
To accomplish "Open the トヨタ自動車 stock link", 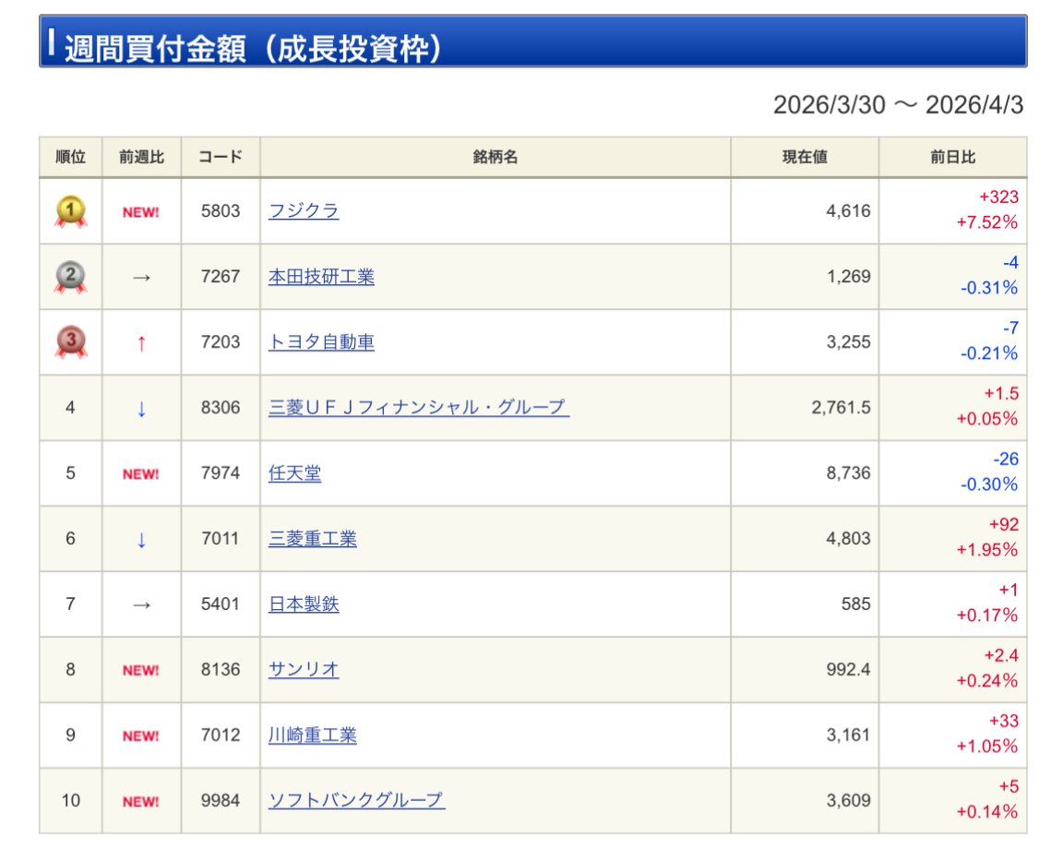I will click(x=321, y=341).
